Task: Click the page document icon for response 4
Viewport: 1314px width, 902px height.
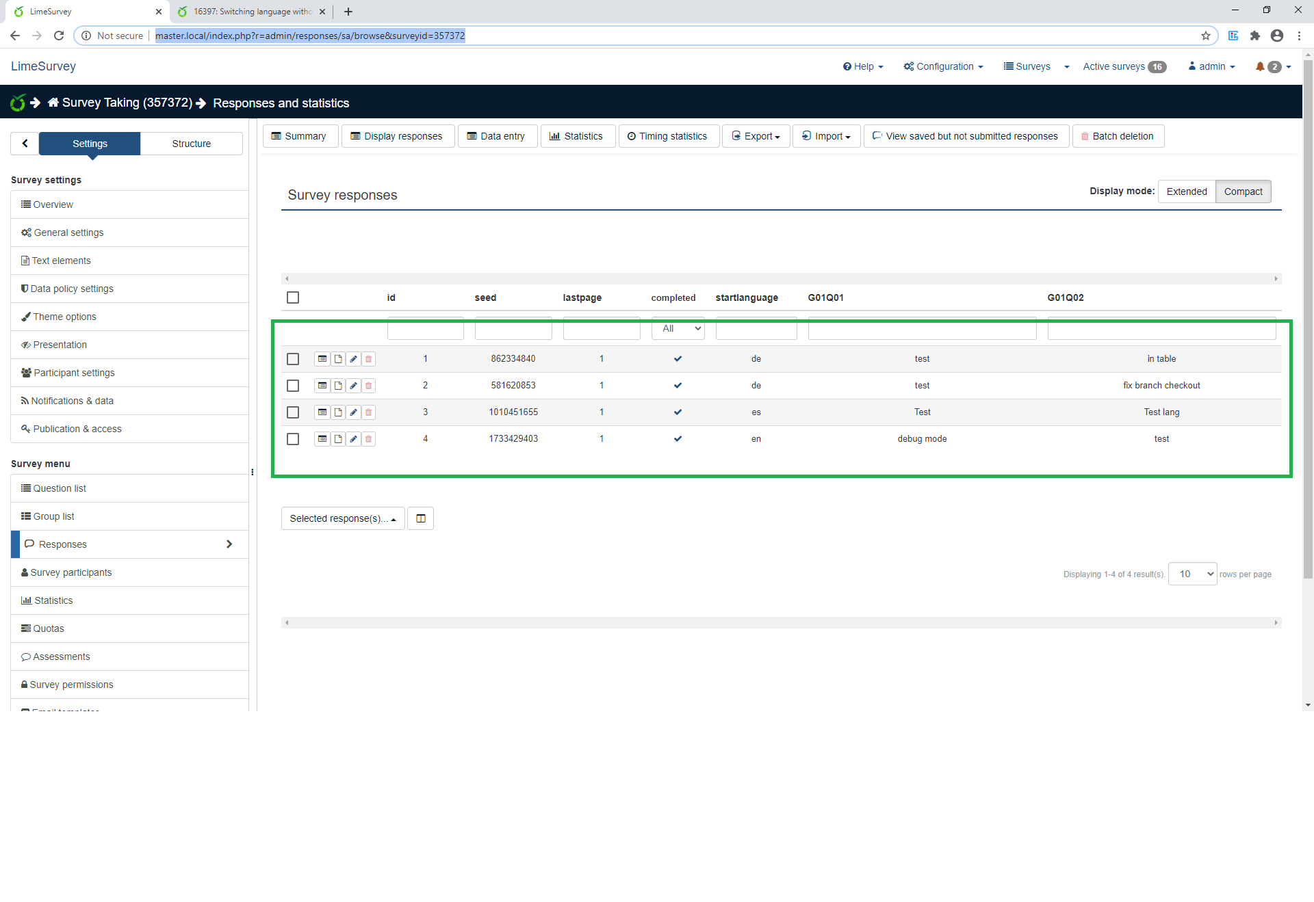Action: point(338,439)
